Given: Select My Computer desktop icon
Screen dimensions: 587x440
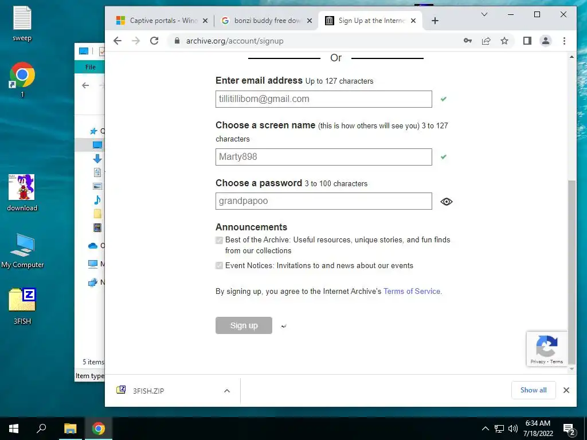Looking at the screenshot, I should point(22,251).
